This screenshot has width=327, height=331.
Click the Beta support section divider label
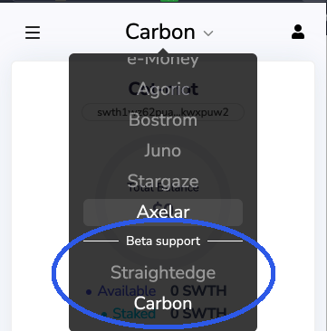163,241
